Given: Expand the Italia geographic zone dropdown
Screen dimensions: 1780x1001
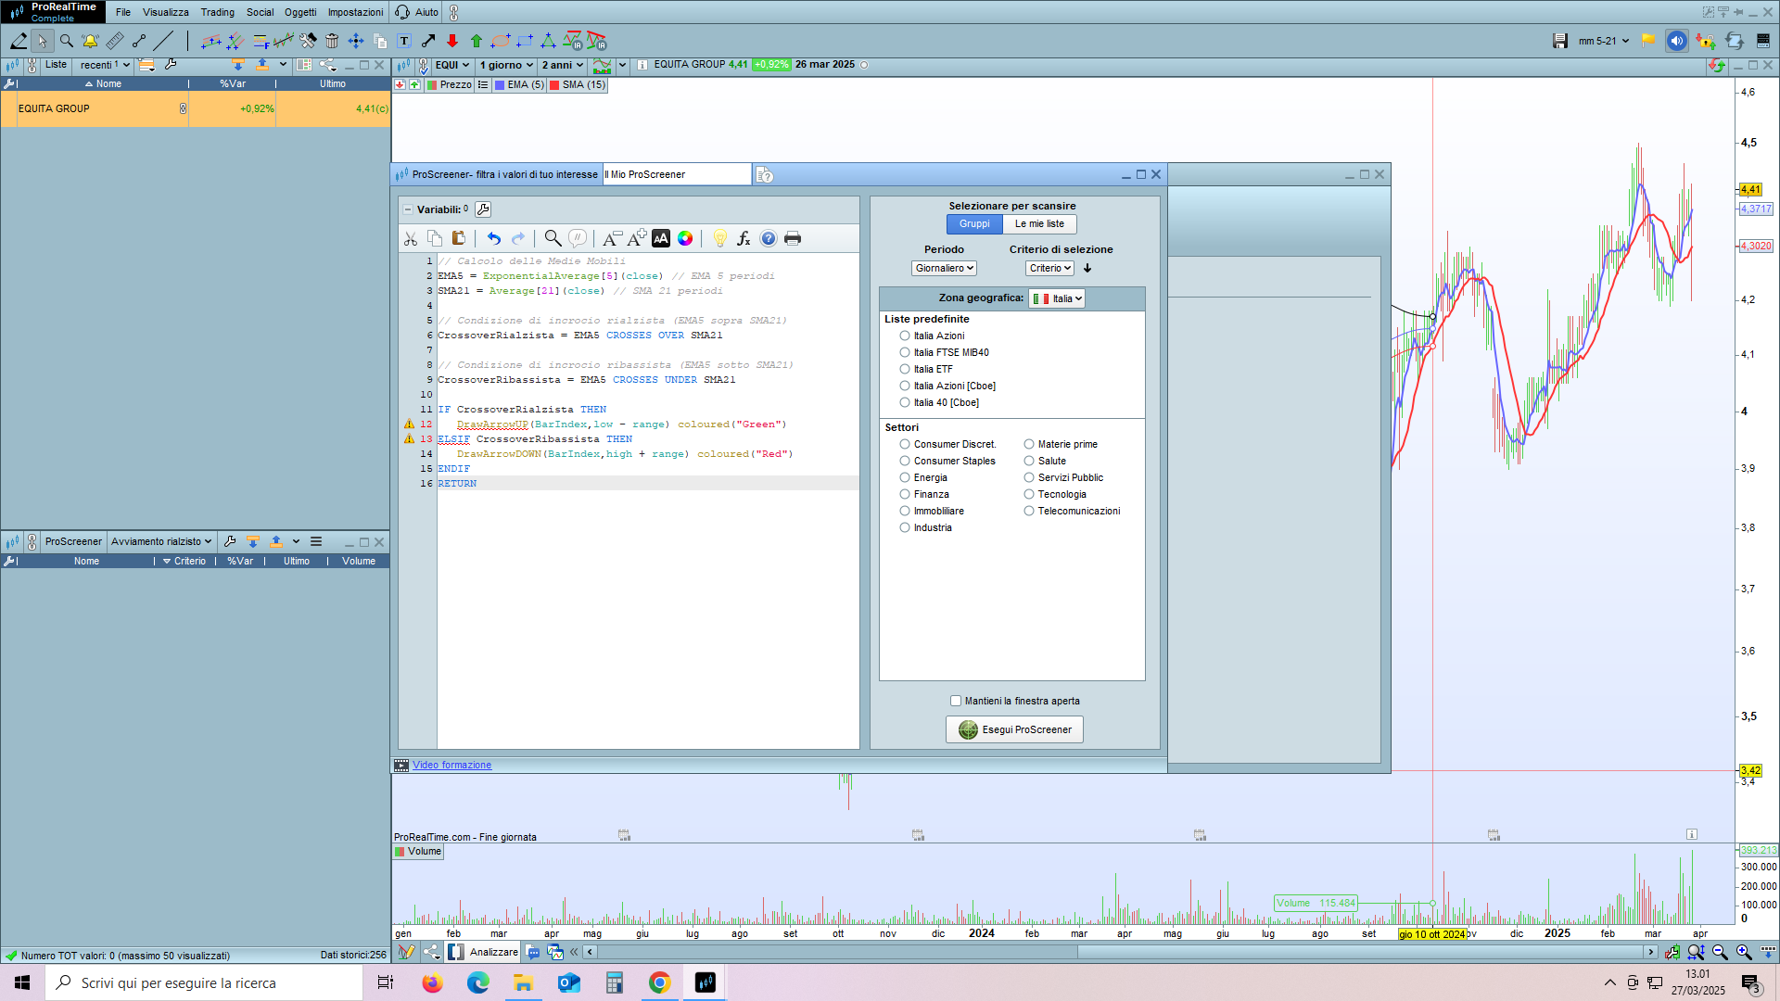Looking at the screenshot, I should coord(1057,298).
